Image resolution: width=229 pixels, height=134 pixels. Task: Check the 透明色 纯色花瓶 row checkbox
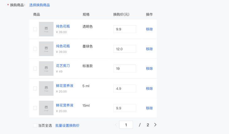35,29
